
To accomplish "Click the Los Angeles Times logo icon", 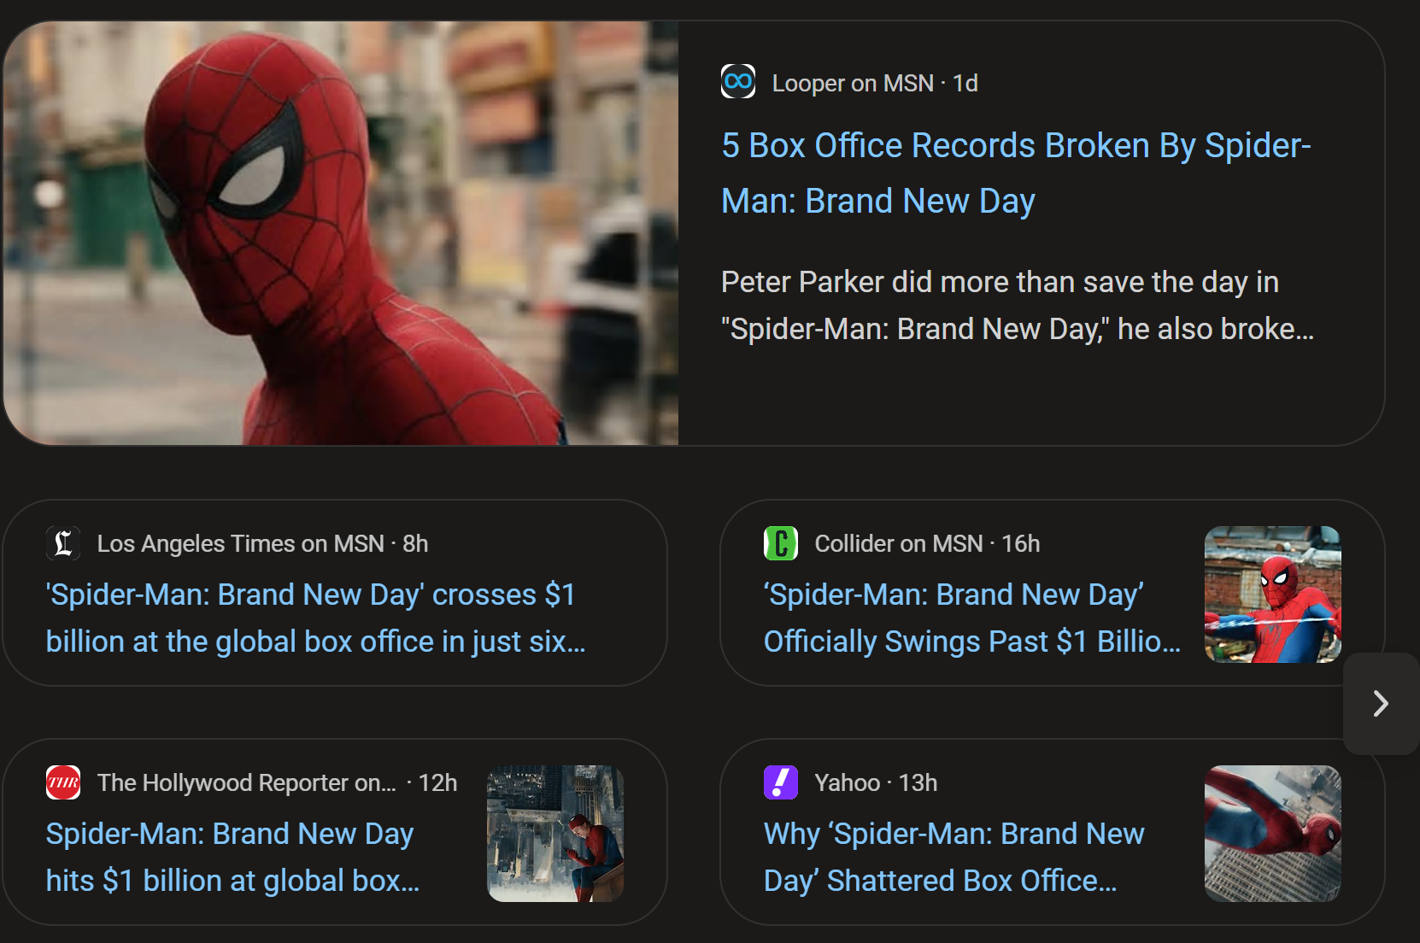I will tap(63, 543).
